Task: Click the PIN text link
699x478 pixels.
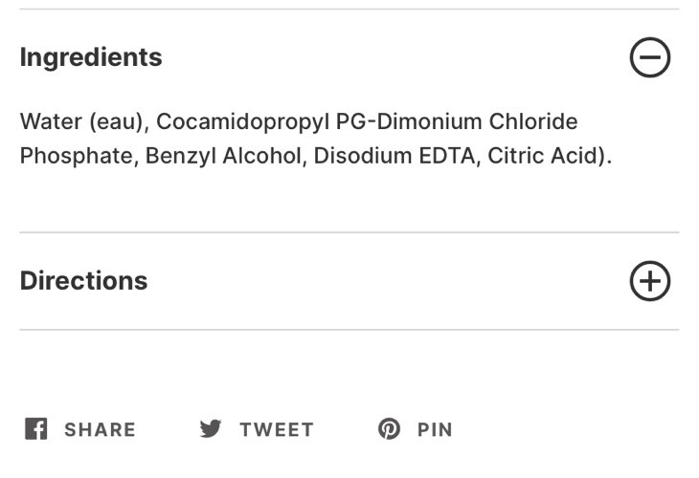Action: tap(435, 430)
